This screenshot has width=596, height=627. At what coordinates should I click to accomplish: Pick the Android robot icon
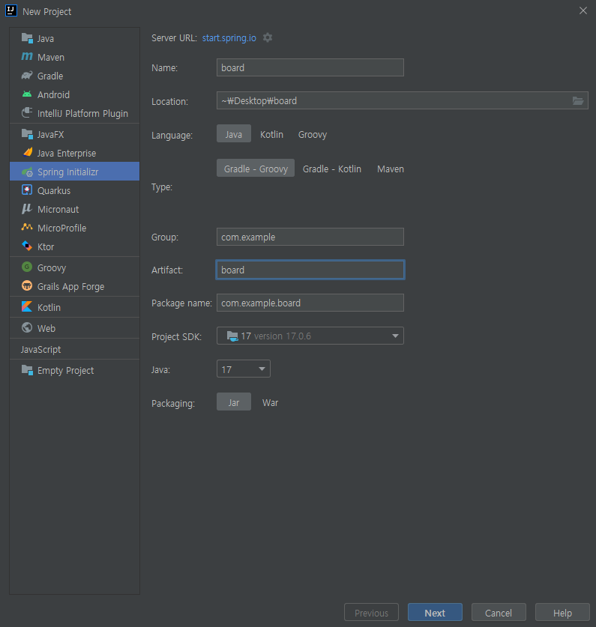[x=27, y=94]
